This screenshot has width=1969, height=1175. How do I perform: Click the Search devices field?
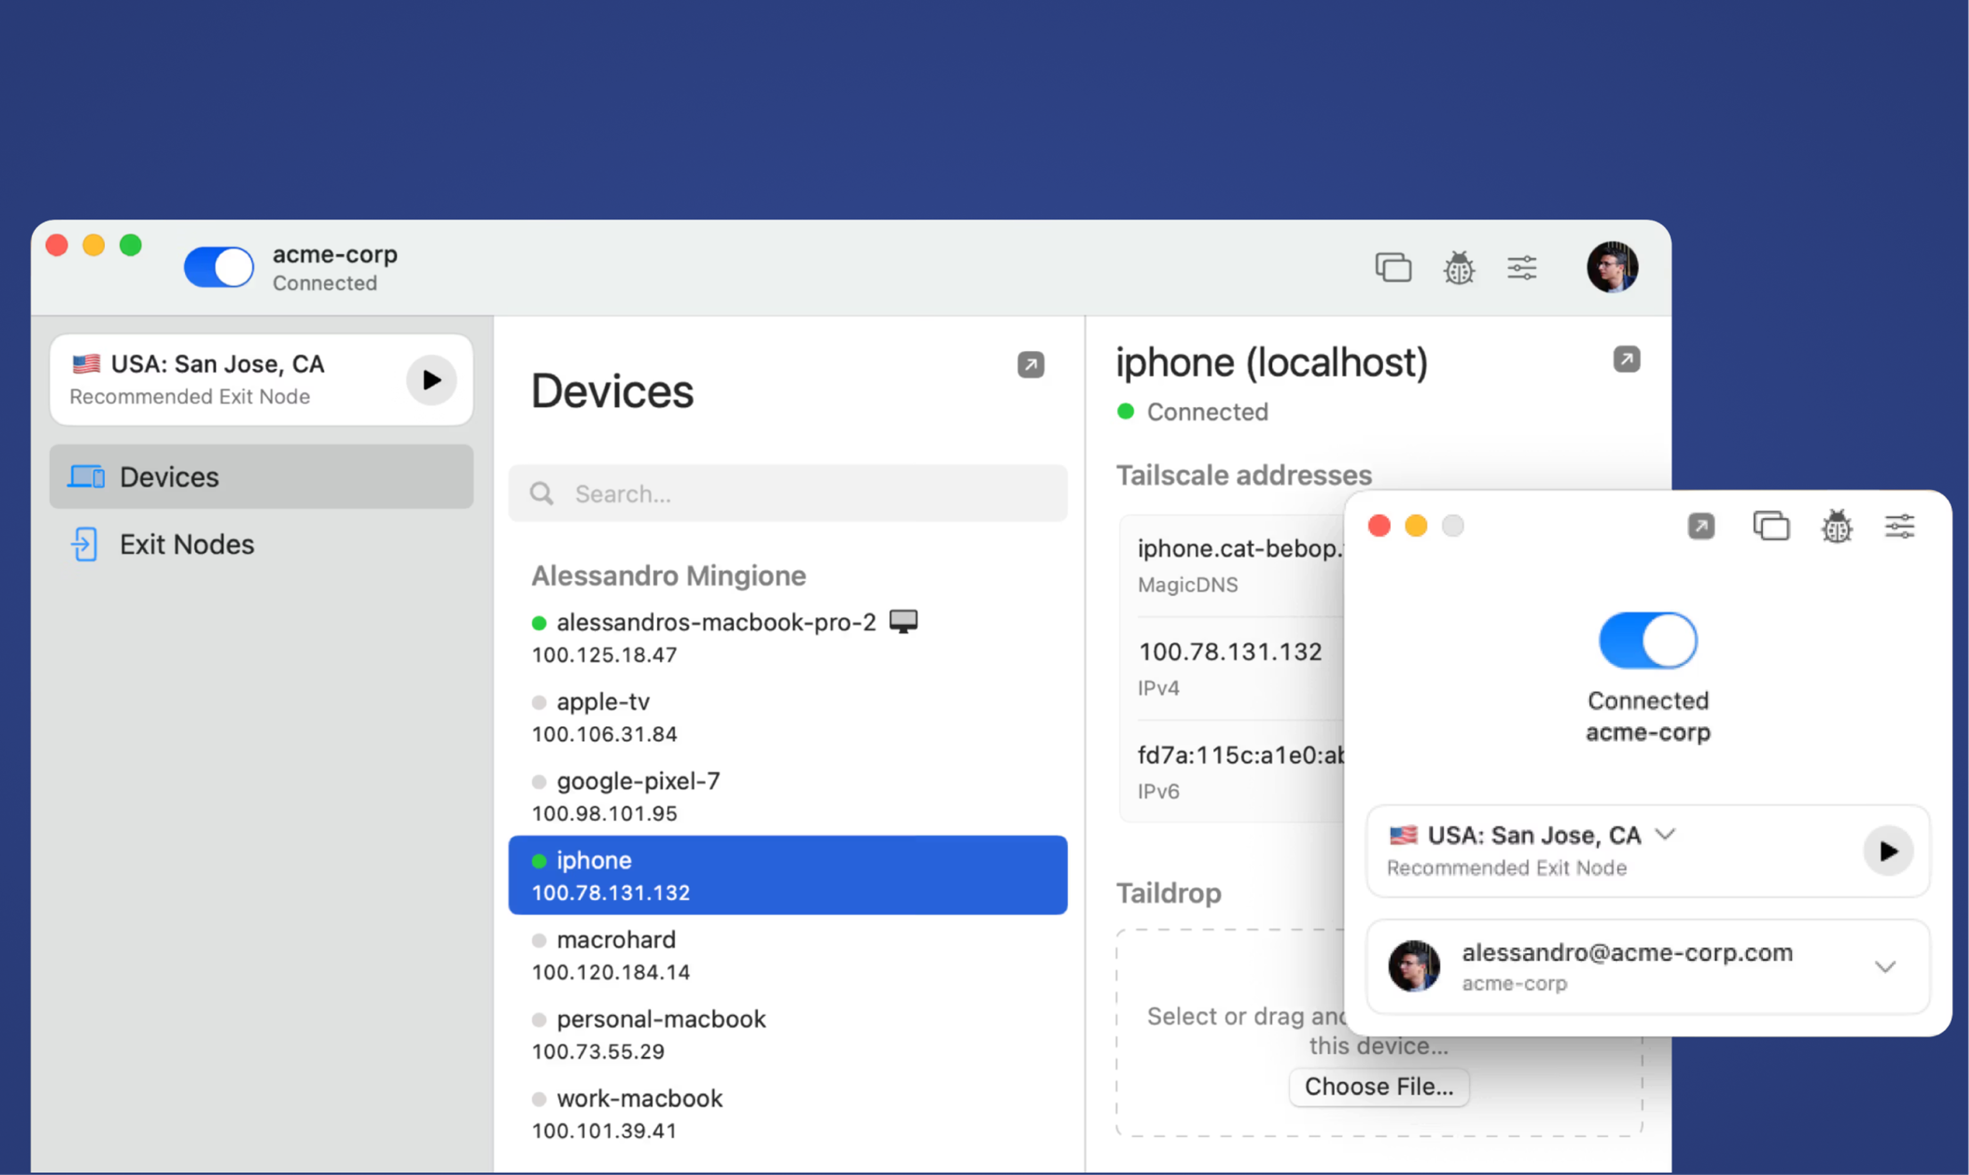(x=788, y=493)
